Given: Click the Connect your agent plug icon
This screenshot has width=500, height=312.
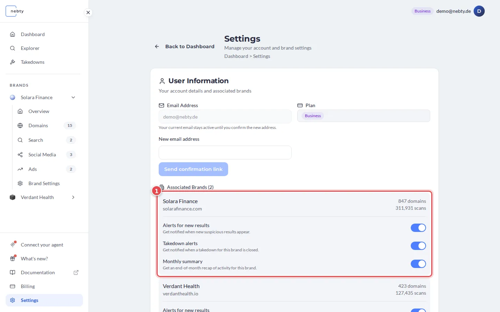Looking at the screenshot, I should (x=12, y=245).
